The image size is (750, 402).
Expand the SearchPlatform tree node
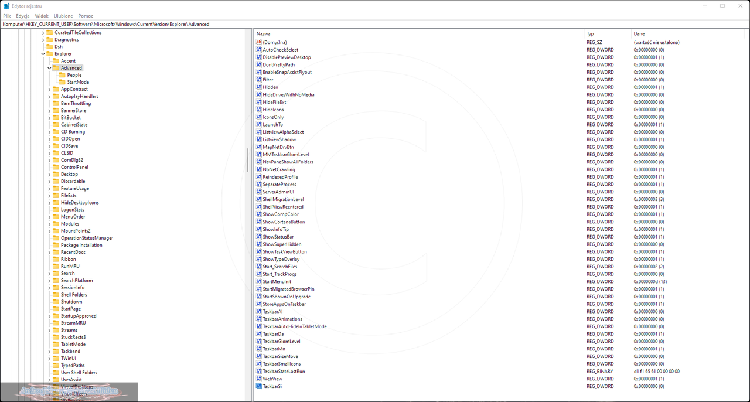click(x=50, y=280)
